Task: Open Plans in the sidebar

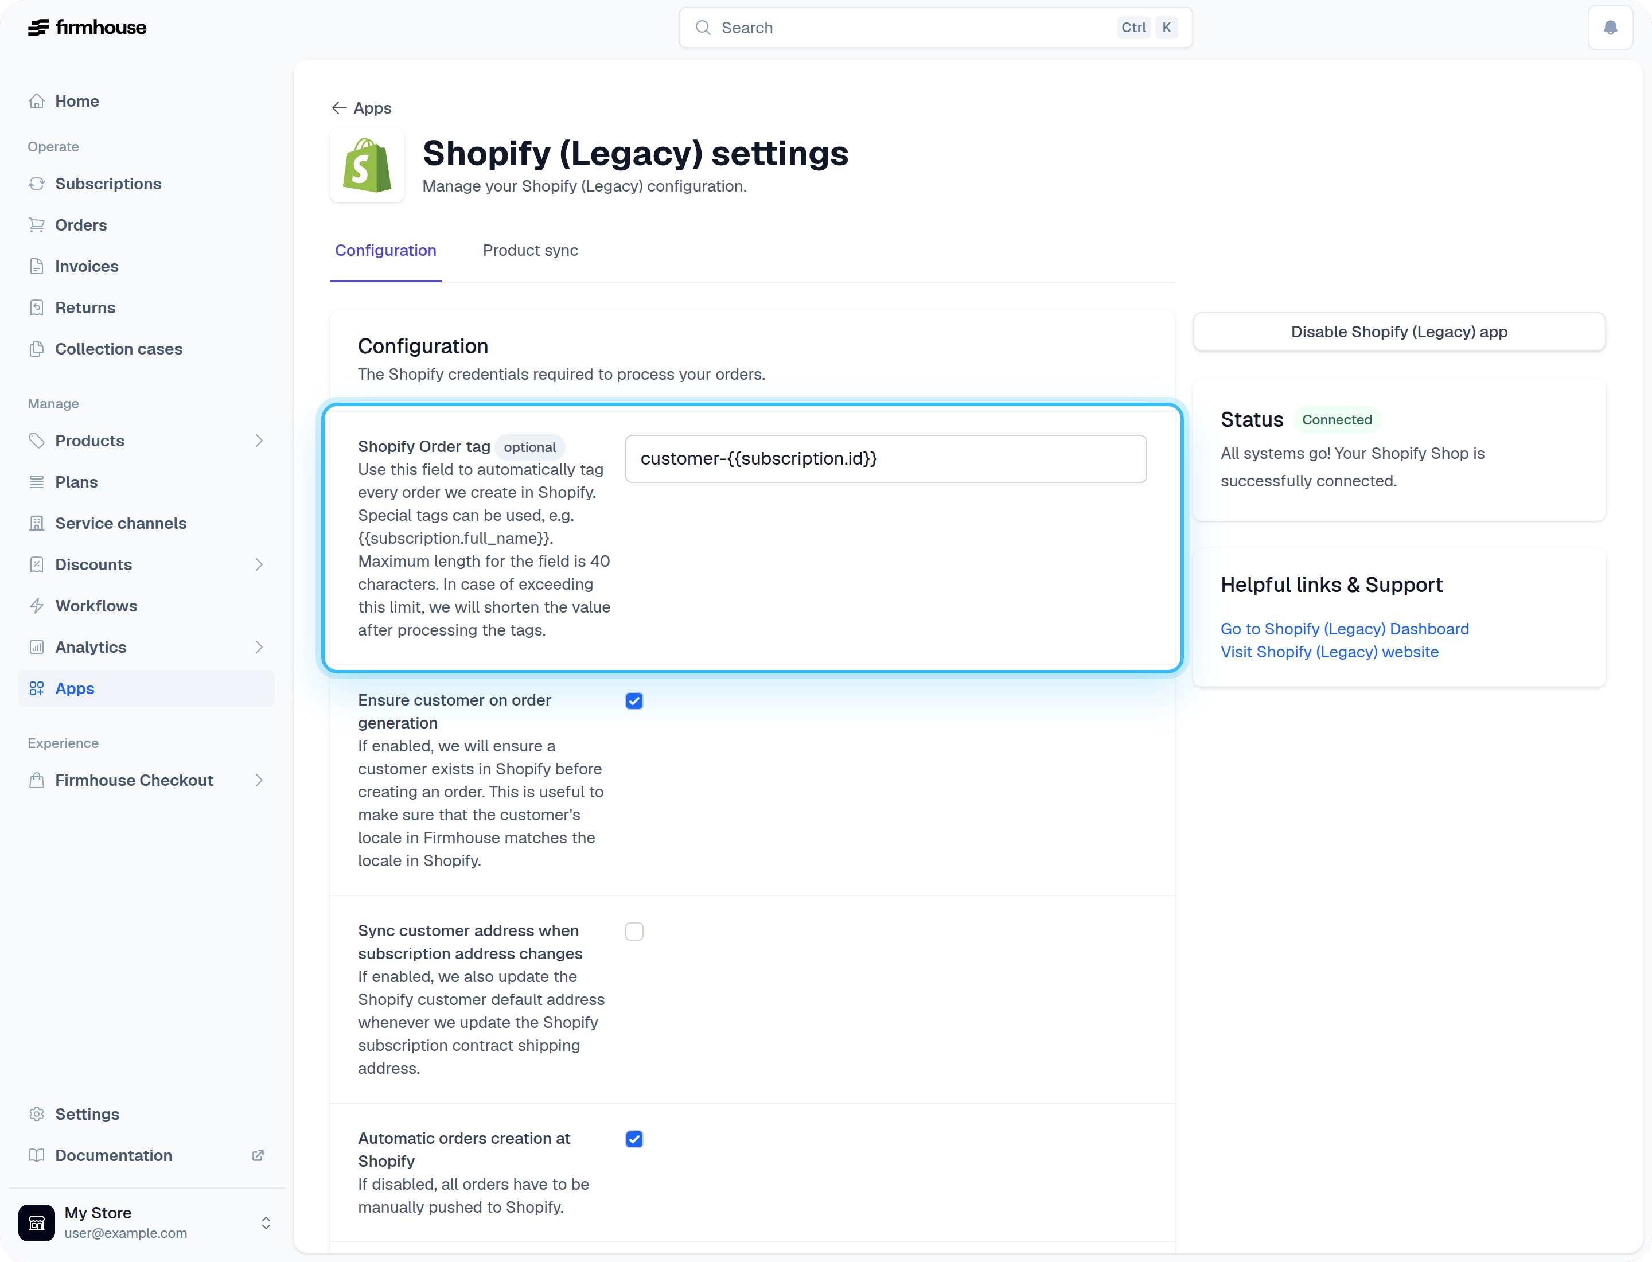Action: (x=146, y=481)
